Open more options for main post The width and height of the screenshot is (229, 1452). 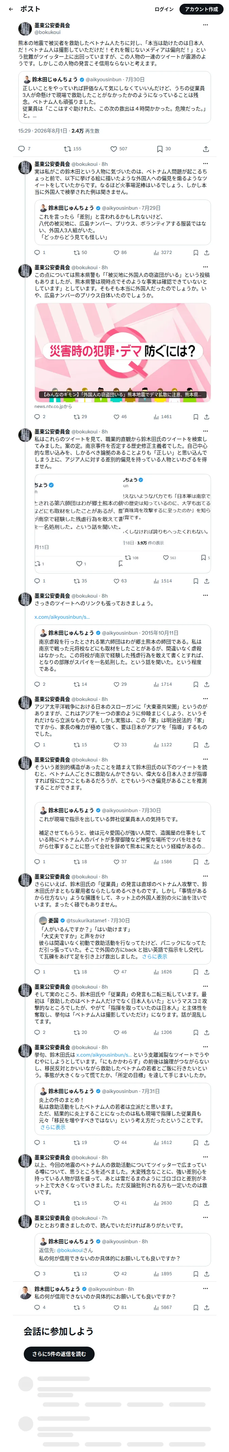point(205,25)
